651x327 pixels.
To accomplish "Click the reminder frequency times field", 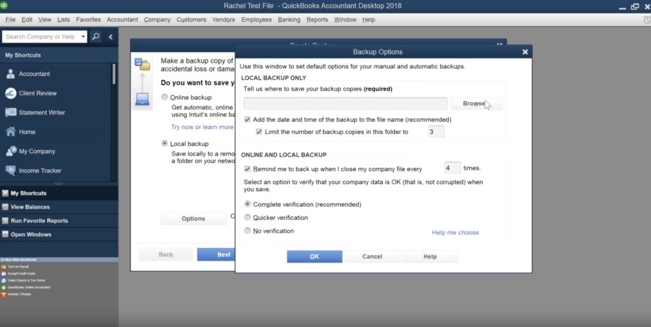I will 453,169.
